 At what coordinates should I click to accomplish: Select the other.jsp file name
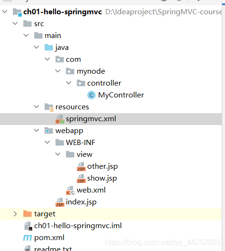tap(102, 167)
